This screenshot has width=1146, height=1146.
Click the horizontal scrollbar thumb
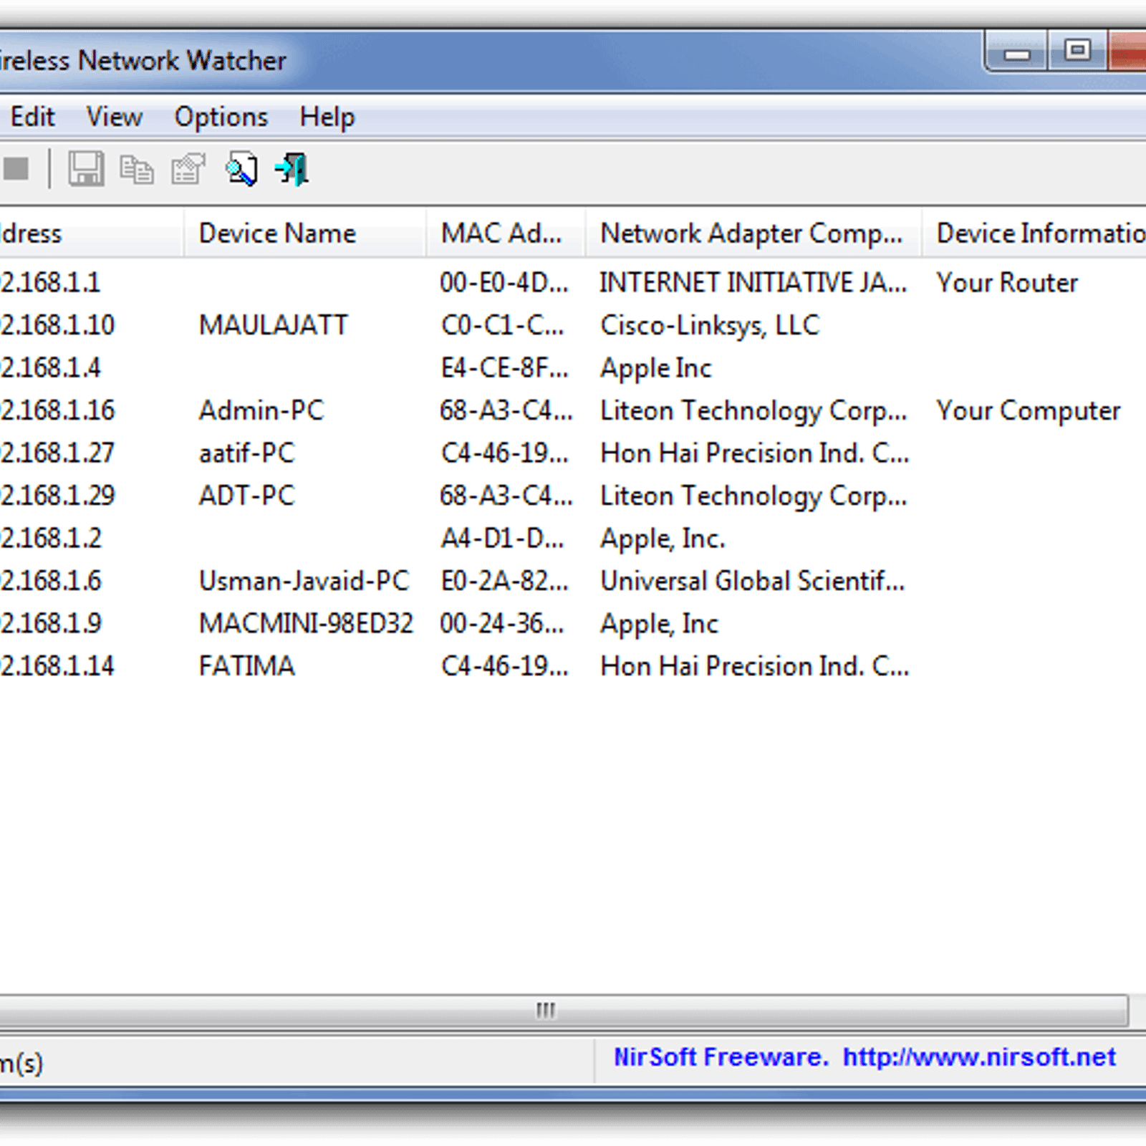pyautogui.click(x=546, y=1010)
